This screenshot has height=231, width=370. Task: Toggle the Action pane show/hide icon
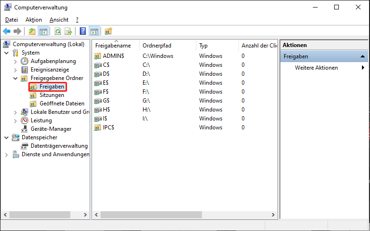pos(94,32)
